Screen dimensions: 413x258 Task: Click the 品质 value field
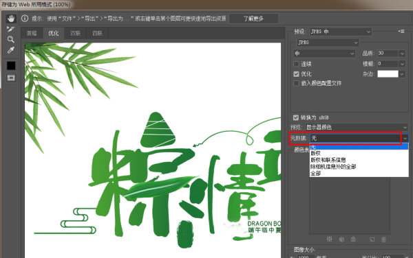click(388, 54)
